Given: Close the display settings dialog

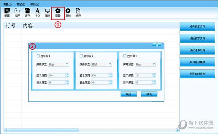Looking at the screenshot, I should (x=157, y=45).
